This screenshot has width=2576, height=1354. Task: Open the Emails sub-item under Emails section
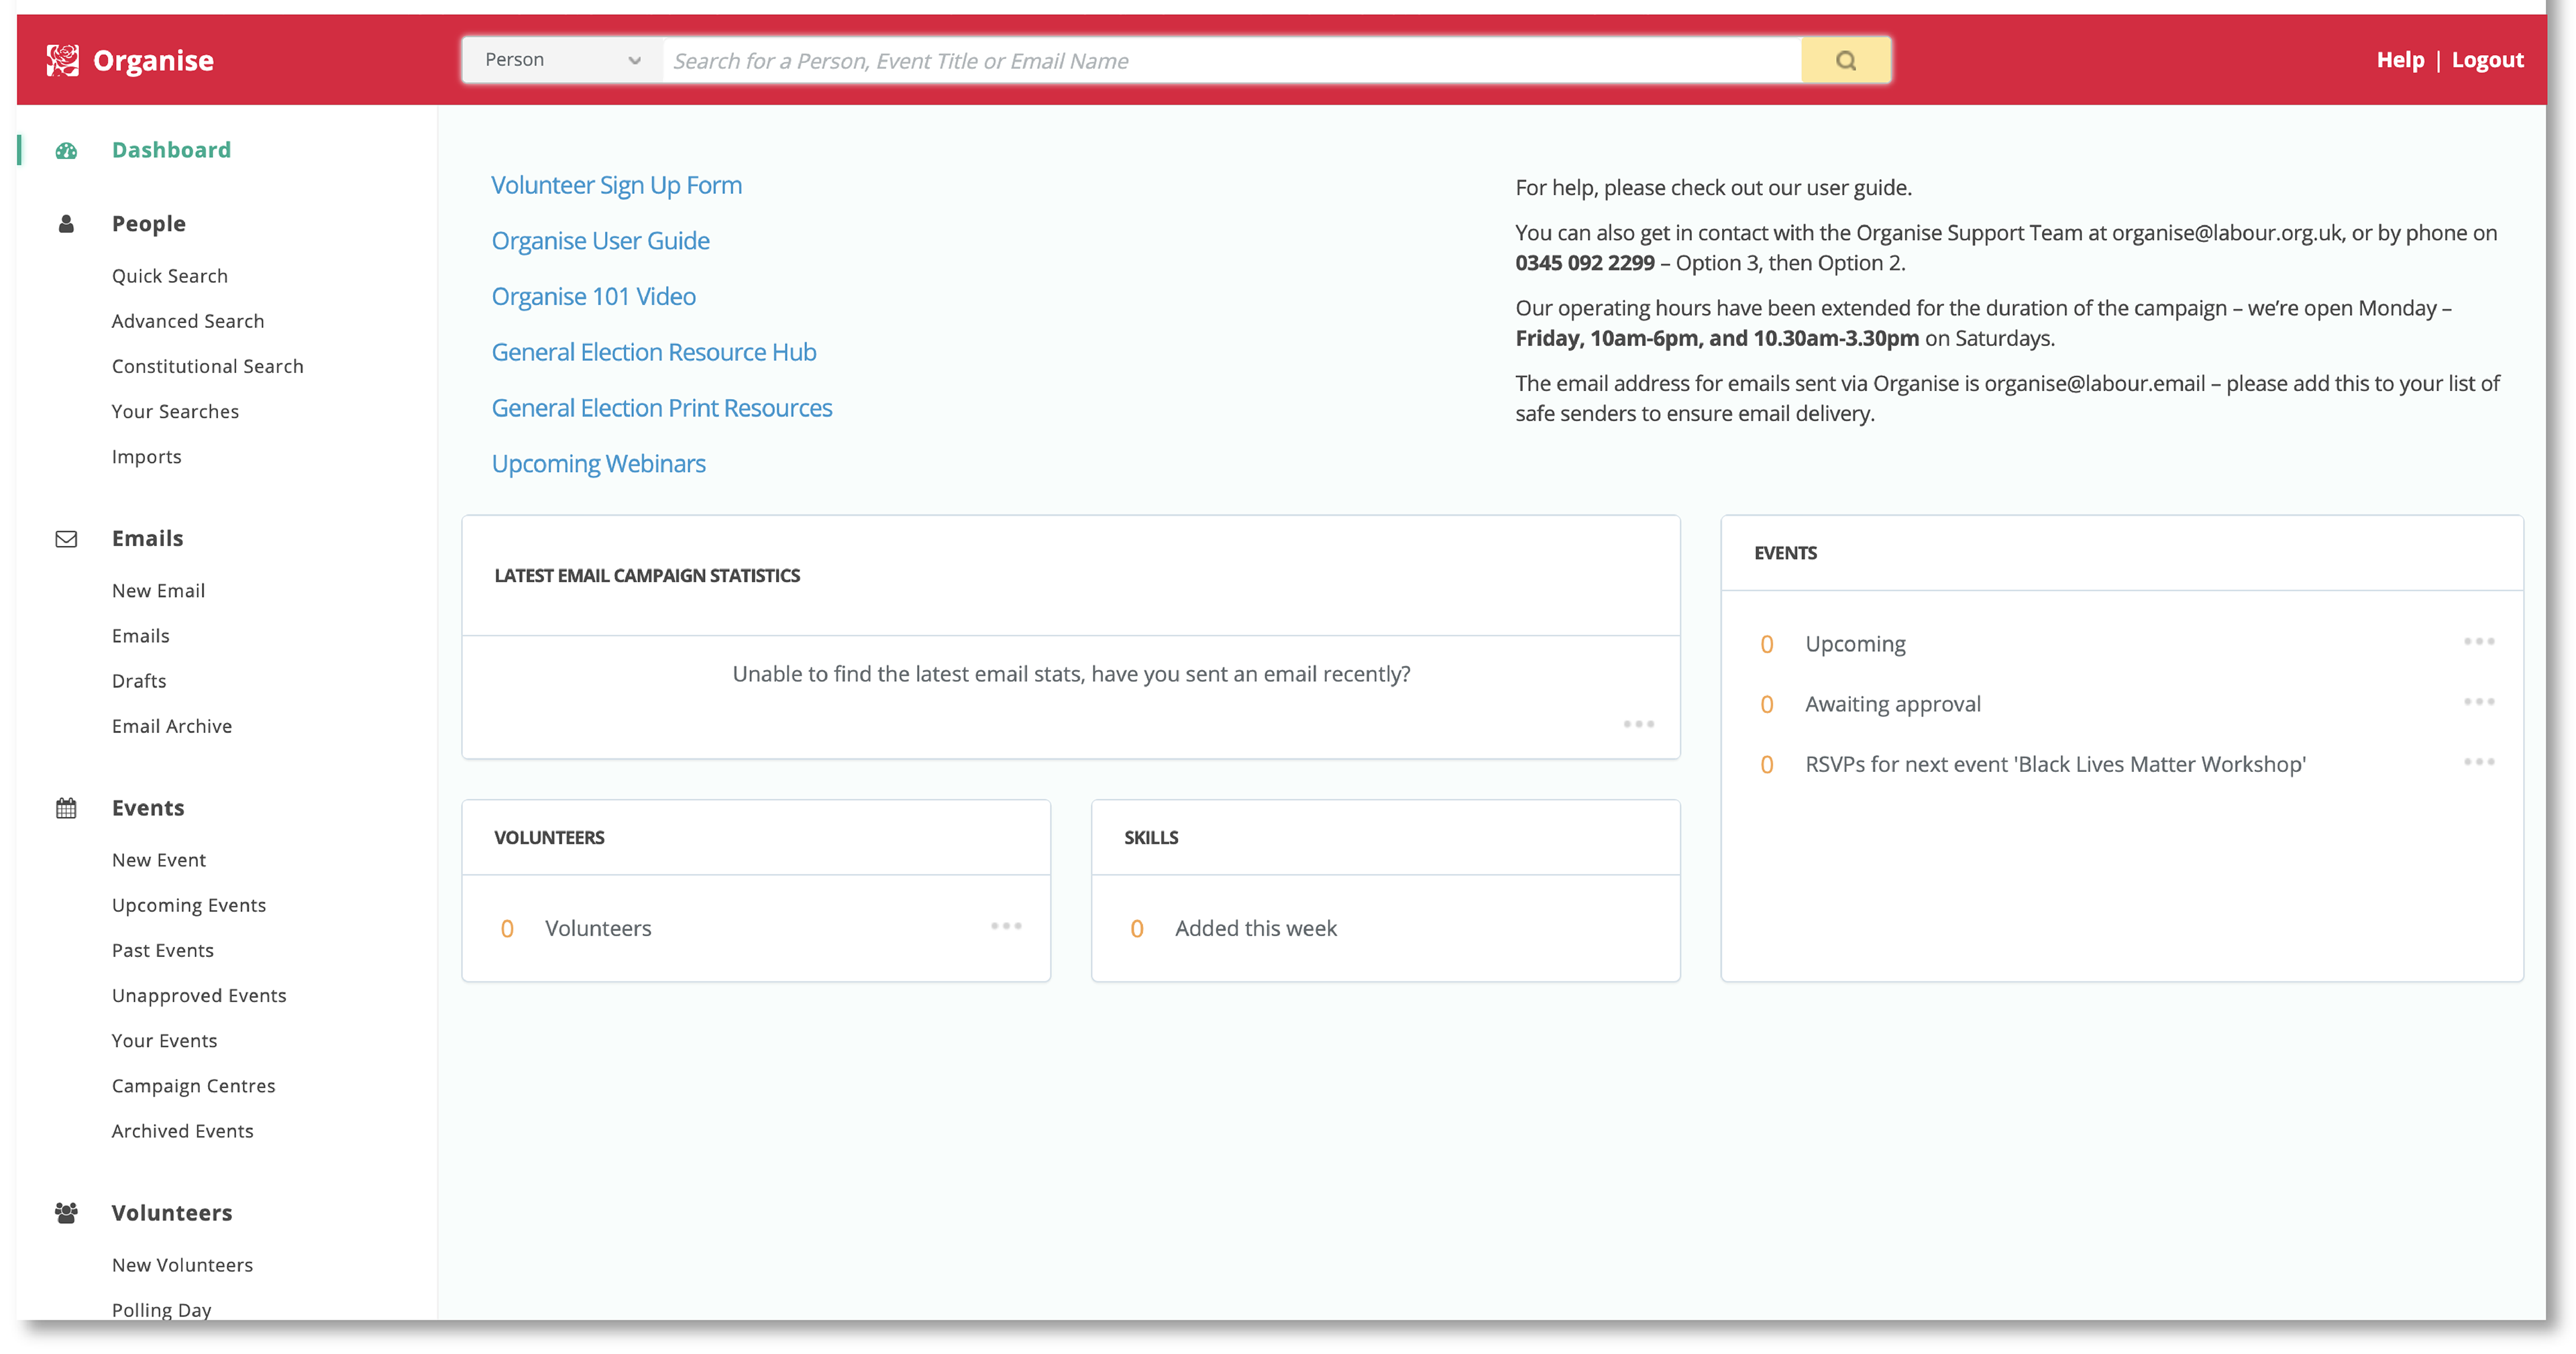pos(140,636)
